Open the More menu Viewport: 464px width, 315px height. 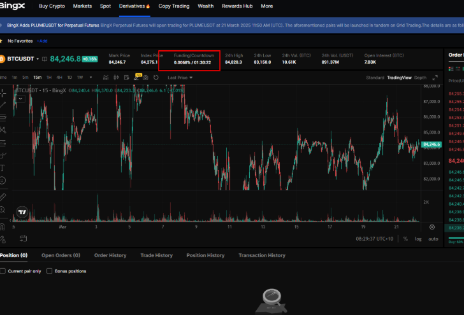267,6
